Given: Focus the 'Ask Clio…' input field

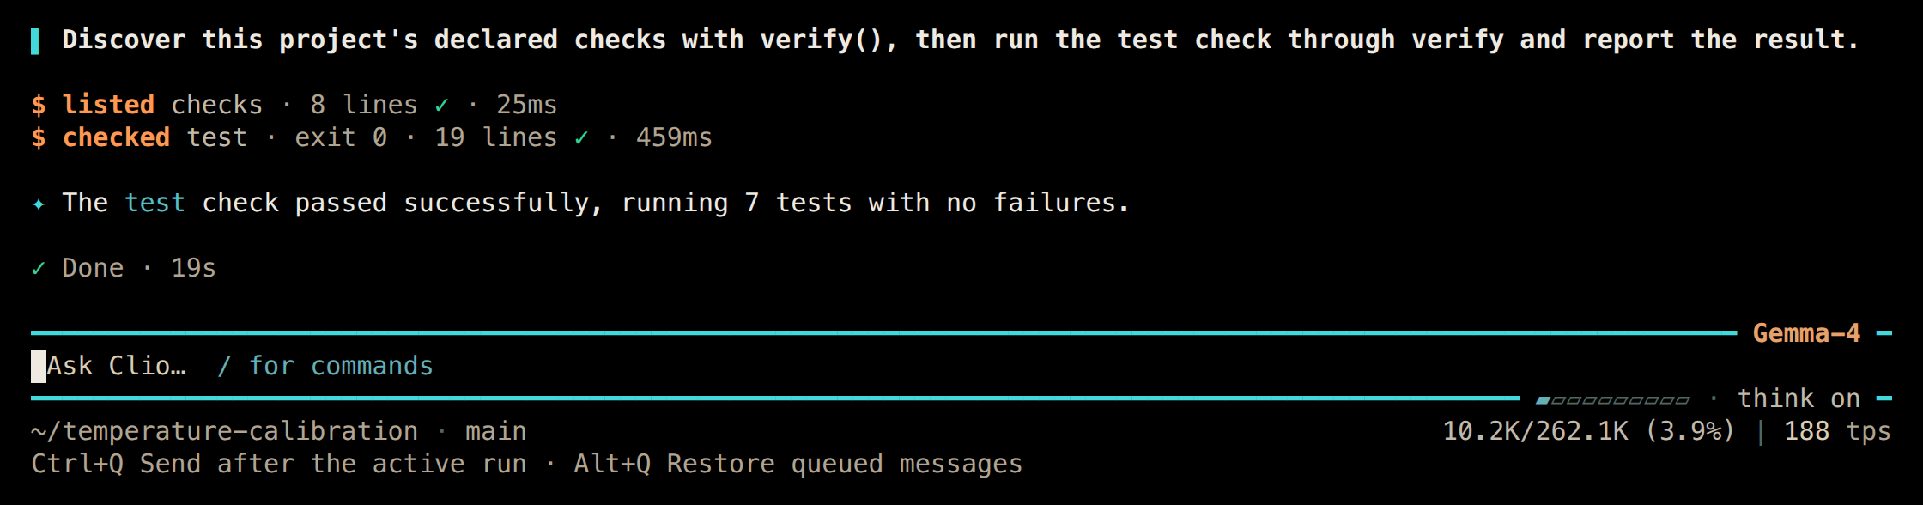Looking at the screenshot, I should (x=773, y=367).
